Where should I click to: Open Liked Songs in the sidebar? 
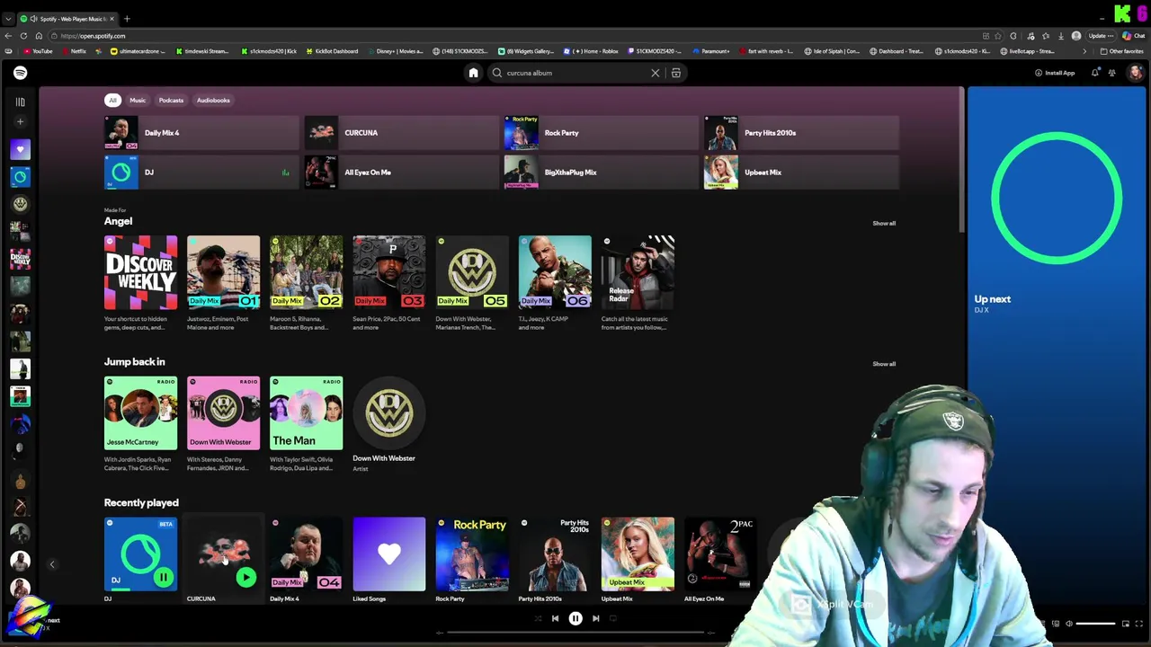20,149
